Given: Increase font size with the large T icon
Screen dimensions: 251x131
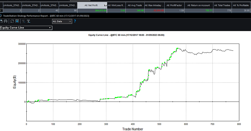Looking at the screenshot, I should coord(29,21).
